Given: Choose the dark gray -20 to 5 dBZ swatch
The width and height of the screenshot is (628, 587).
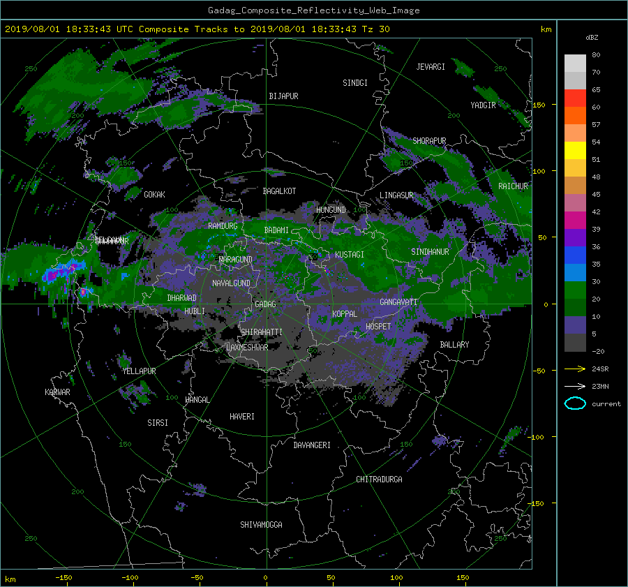Looking at the screenshot, I should 575,342.
